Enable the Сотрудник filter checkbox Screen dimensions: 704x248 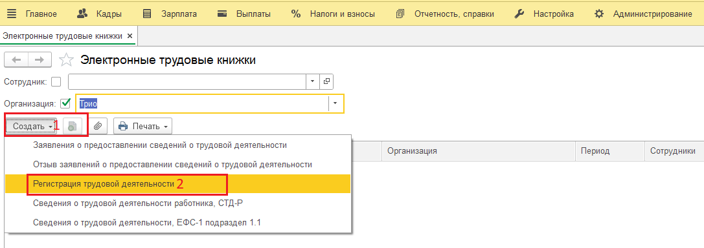pos(56,82)
